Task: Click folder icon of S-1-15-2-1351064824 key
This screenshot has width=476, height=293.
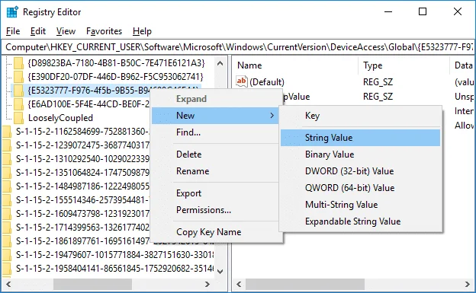Action: 7,173
